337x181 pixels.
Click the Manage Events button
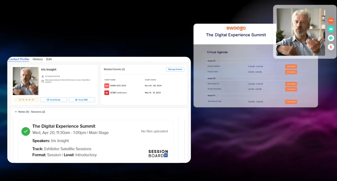coord(175,69)
